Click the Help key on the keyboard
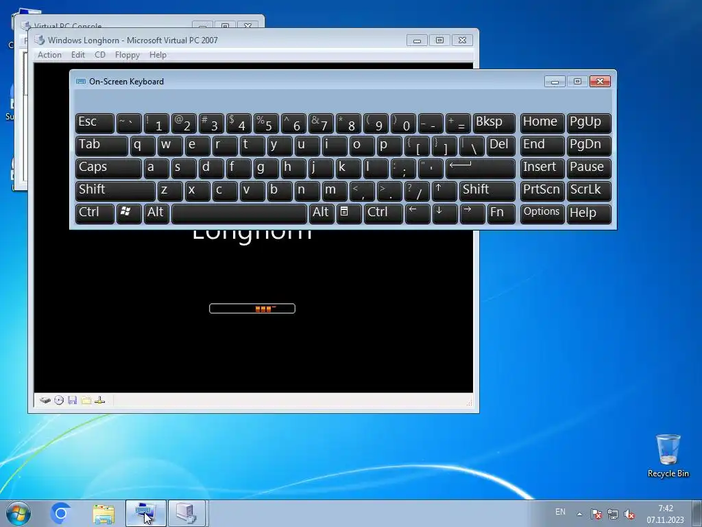 pos(589,213)
